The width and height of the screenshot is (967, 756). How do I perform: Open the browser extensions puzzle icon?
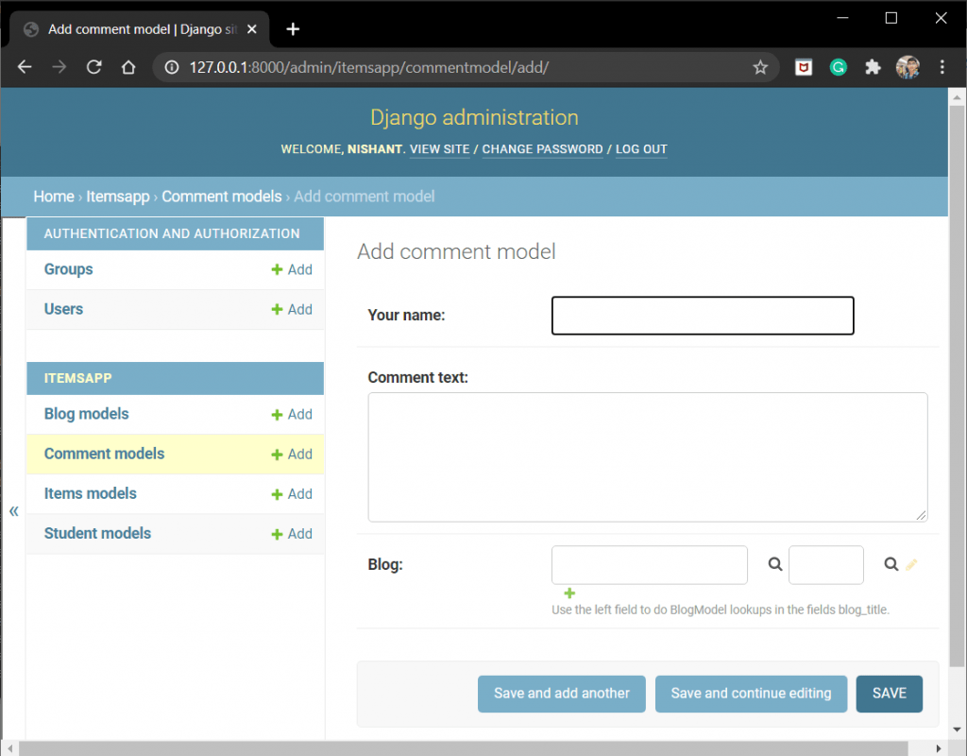pyautogui.click(x=873, y=67)
